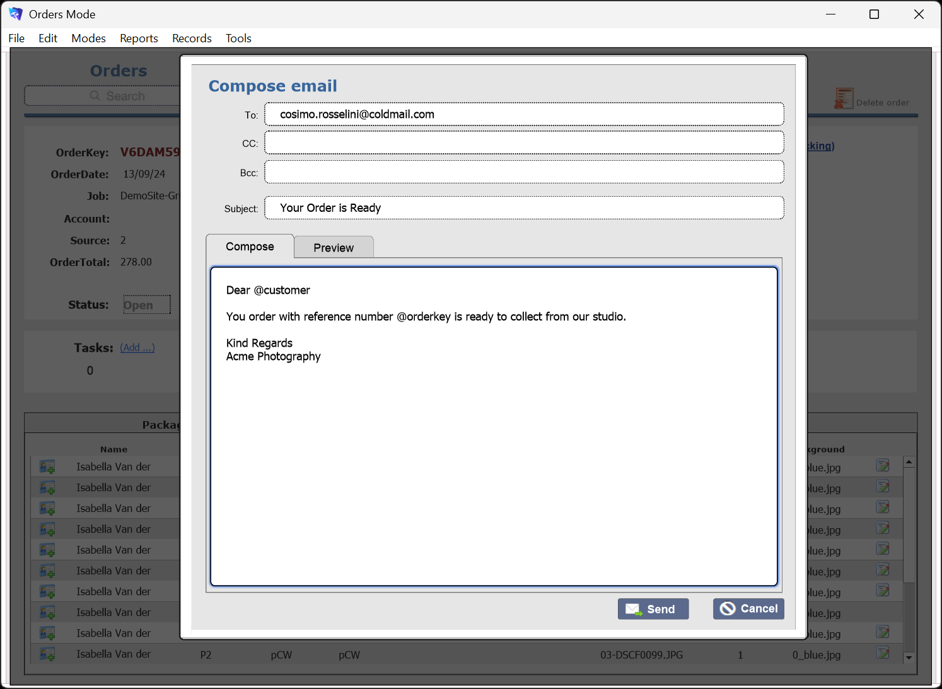Click the Send button
This screenshot has width=942, height=689.
tap(653, 608)
